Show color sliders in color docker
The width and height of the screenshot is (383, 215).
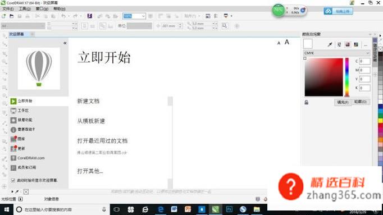339,44
